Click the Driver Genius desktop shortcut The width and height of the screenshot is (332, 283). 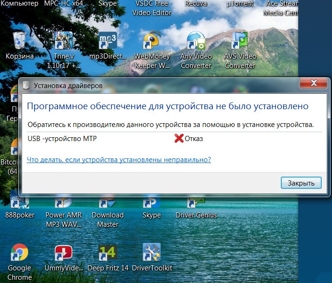(196, 204)
